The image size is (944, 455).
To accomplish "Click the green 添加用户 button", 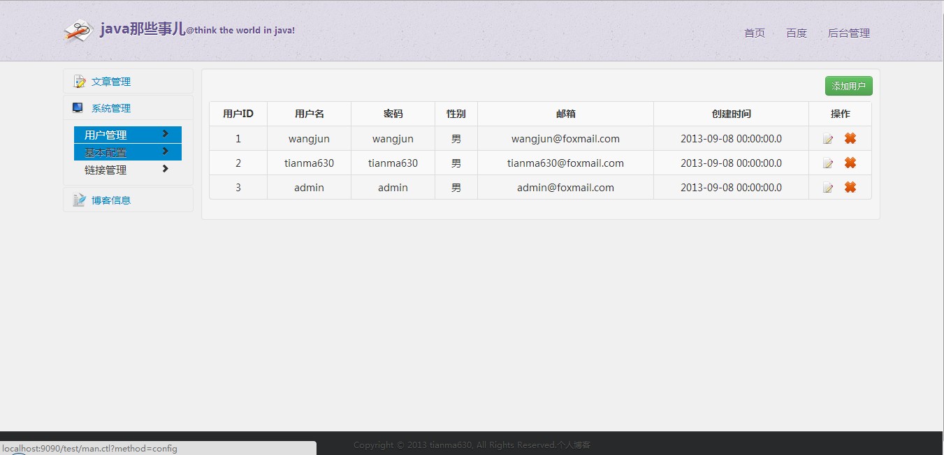I will [848, 86].
